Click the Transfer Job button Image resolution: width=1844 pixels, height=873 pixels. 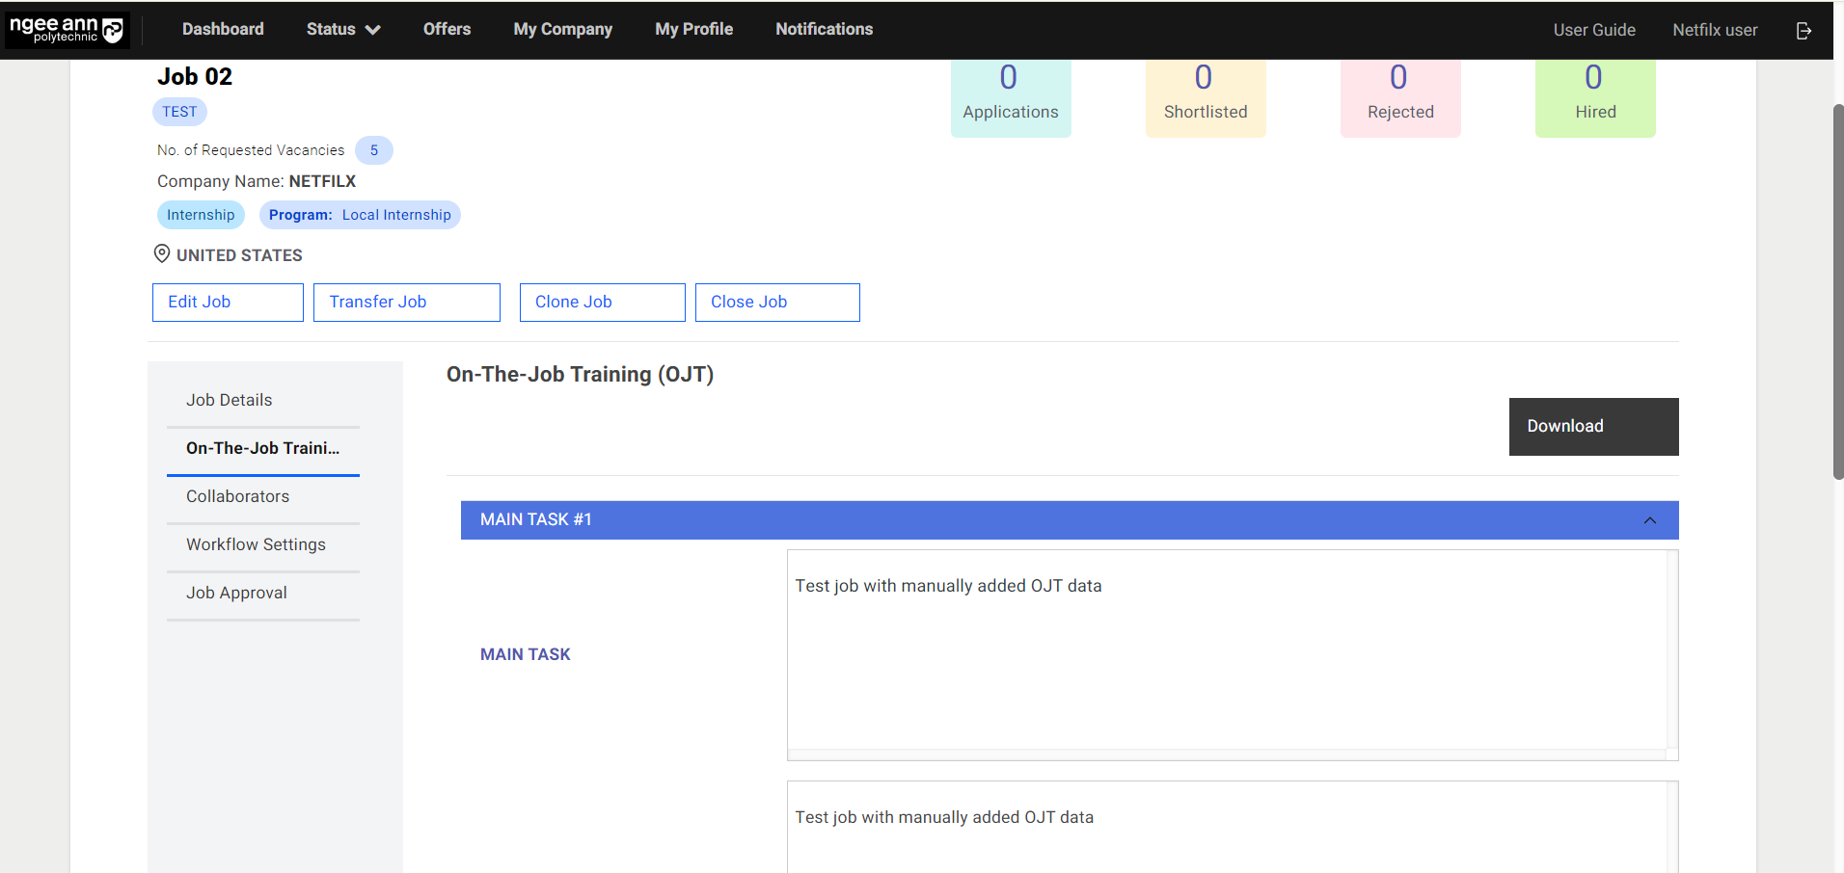(x=406, y=303)
